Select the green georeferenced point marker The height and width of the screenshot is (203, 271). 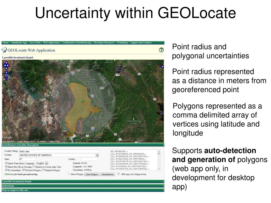[83, 101]
